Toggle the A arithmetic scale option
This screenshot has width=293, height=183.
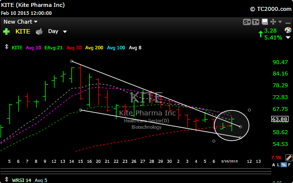tap(273, 165)
